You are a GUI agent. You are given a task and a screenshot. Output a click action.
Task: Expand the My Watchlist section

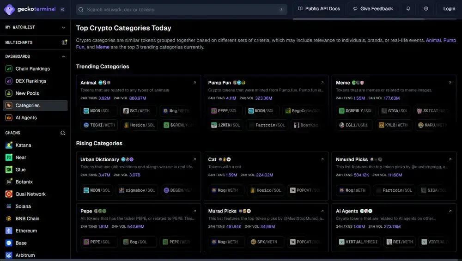(x=35, y=27)
